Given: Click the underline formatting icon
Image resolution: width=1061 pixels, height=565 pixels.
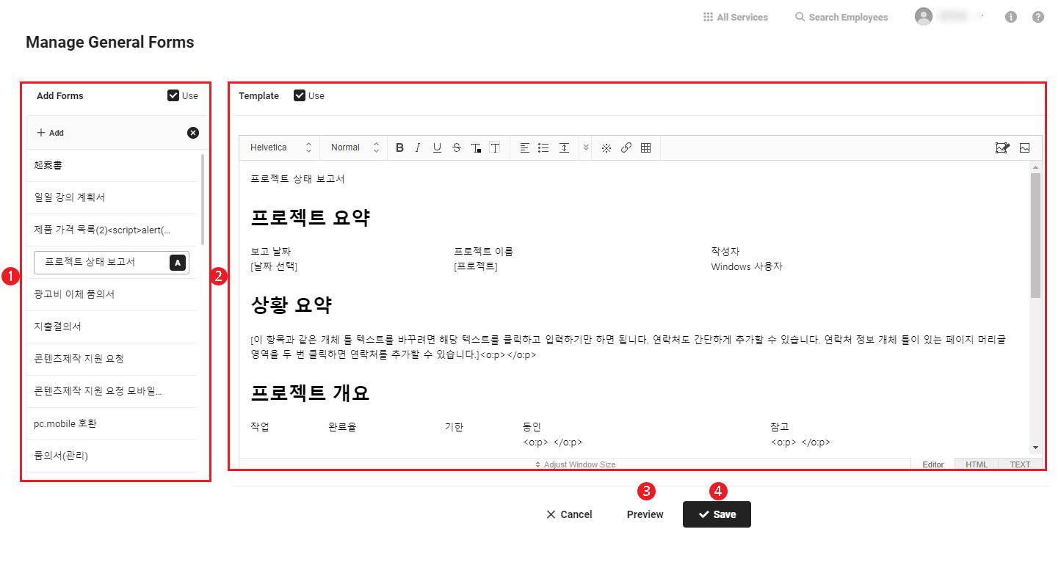Looking at the screenshot, I should coord(437,147).
